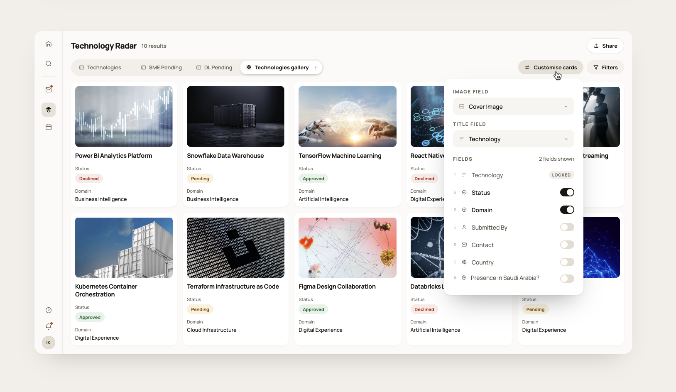The height and width of the screenshot is (392, 676).
Task: Switch to the SME Pending tab
Action: click(x=161, y=67)
